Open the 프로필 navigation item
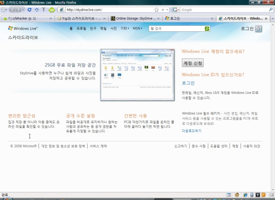The width and height of the screenshot is (275, 200). [x=81, y=28]
